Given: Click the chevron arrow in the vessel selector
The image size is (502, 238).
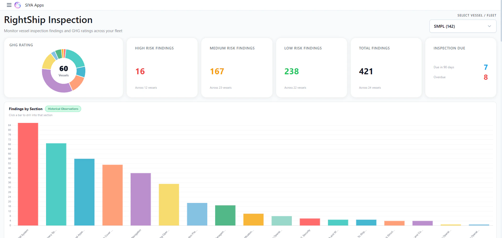Looking at the screenshot, I should click(x=489, y=26).
